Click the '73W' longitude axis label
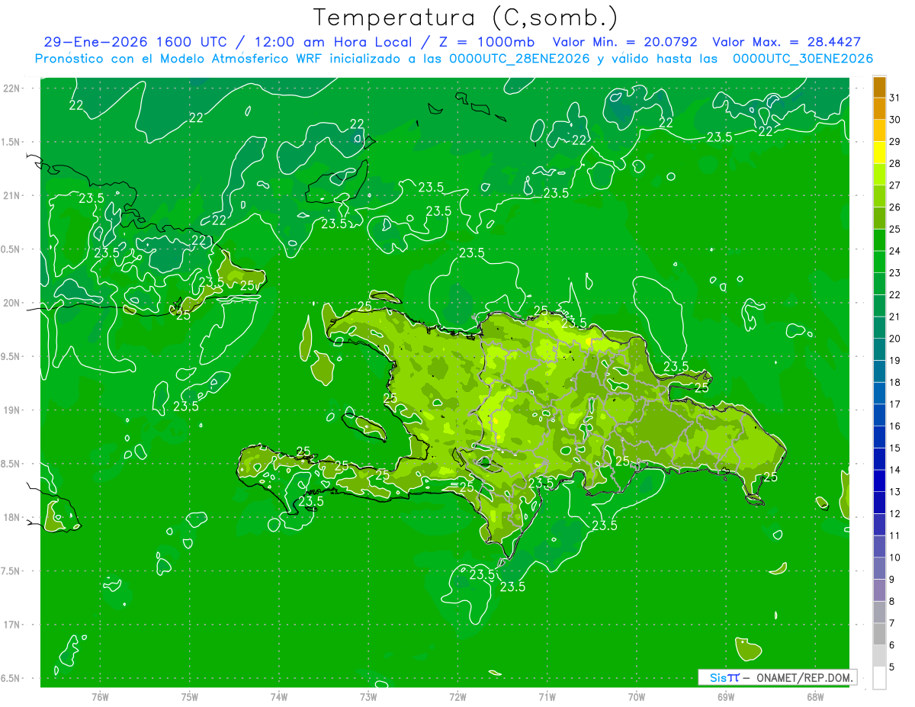This screenshot has width=915, height=707. (368, 697)
